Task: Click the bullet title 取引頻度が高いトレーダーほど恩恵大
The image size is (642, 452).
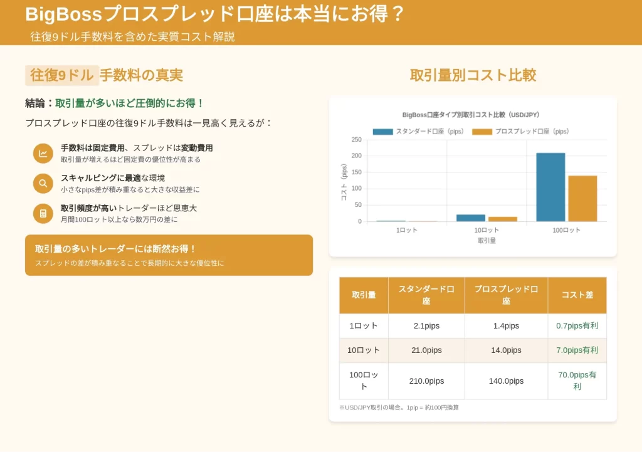Action: [129, 208]
